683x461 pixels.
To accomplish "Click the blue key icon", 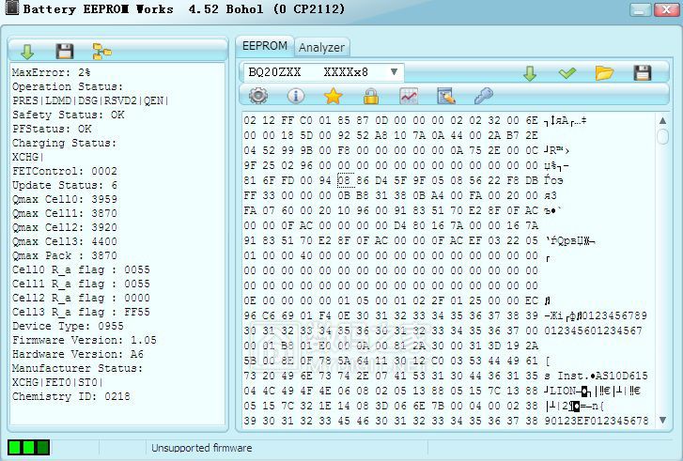I will pyautogui.click(x=484, y=96).
